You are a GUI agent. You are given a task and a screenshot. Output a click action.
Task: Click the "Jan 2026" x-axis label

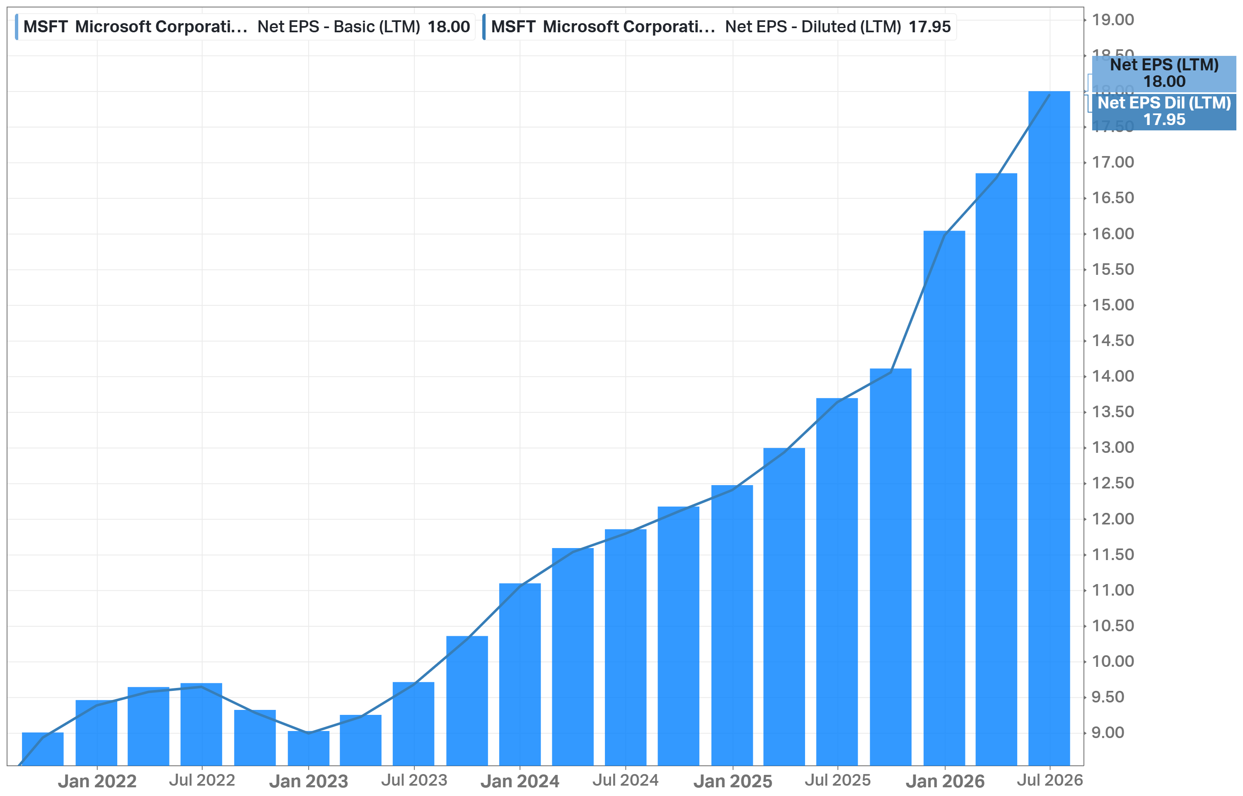click(x=945, y=781)
